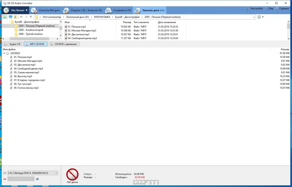This screenshot has height=187, width=292.
Task: Select 2005 - Письма (Первый альбом) folder
Action: (36, 26)
